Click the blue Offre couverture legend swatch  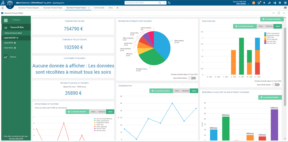[x=265, y=33]
